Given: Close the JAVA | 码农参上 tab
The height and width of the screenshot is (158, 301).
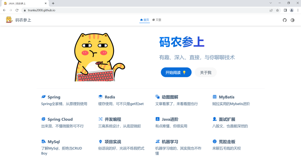Looking at the screenshot, I should pyautogui.click(x=45, y=3).
